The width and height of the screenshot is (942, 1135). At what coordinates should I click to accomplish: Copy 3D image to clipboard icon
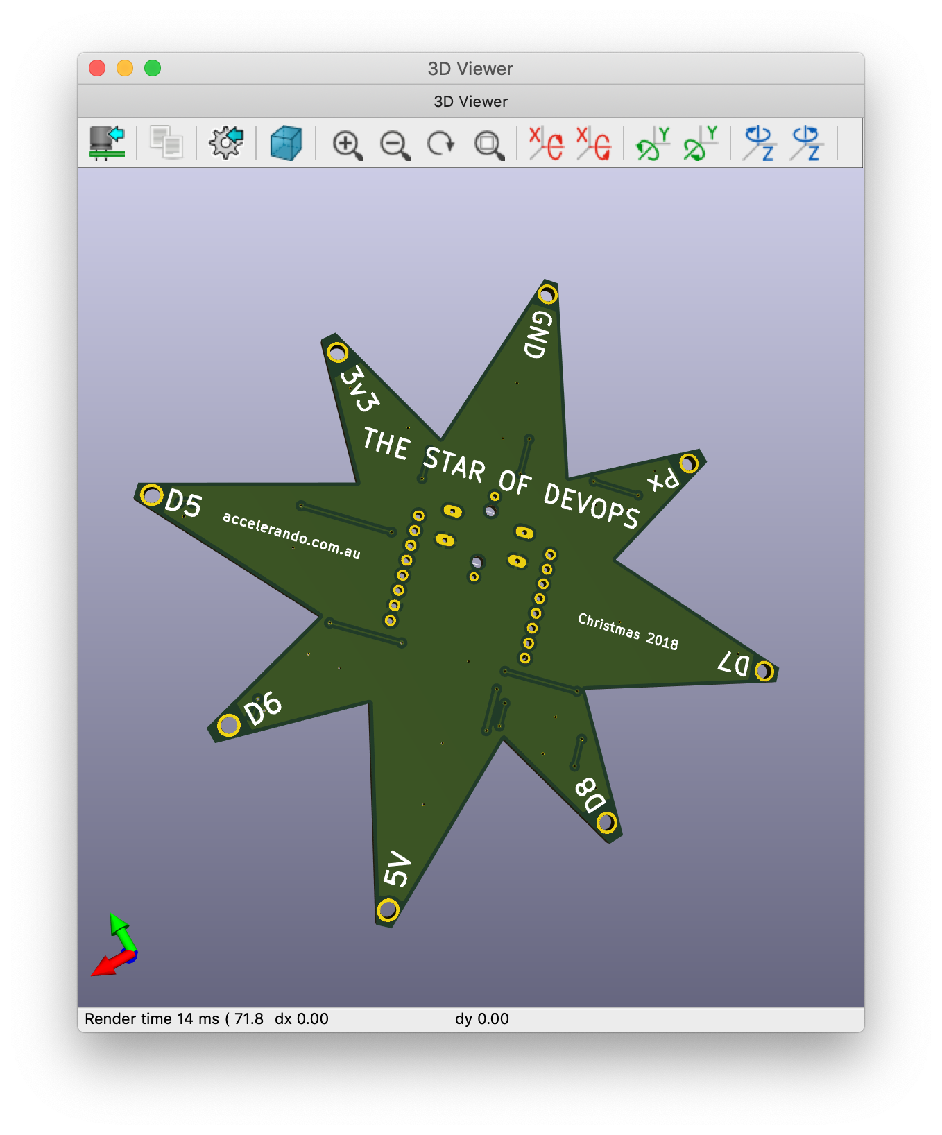[166, 143]
